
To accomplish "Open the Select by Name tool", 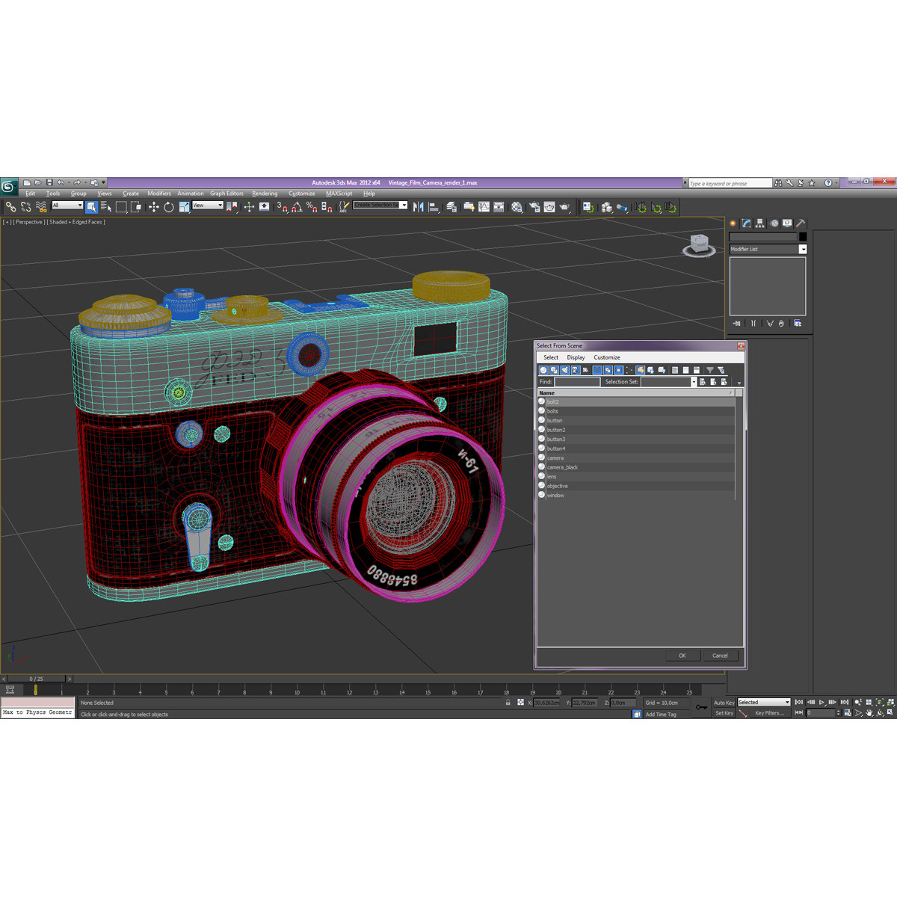I will click(x=105, y=207).
